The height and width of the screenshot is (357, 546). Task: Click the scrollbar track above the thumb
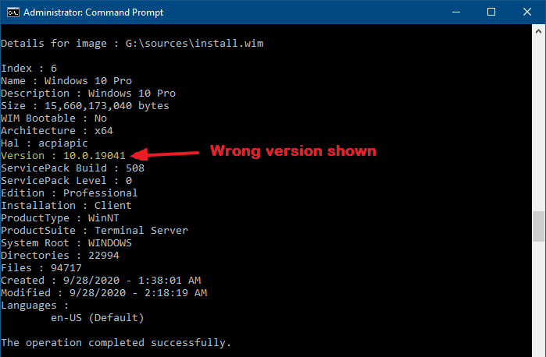[x=538, y=124]
